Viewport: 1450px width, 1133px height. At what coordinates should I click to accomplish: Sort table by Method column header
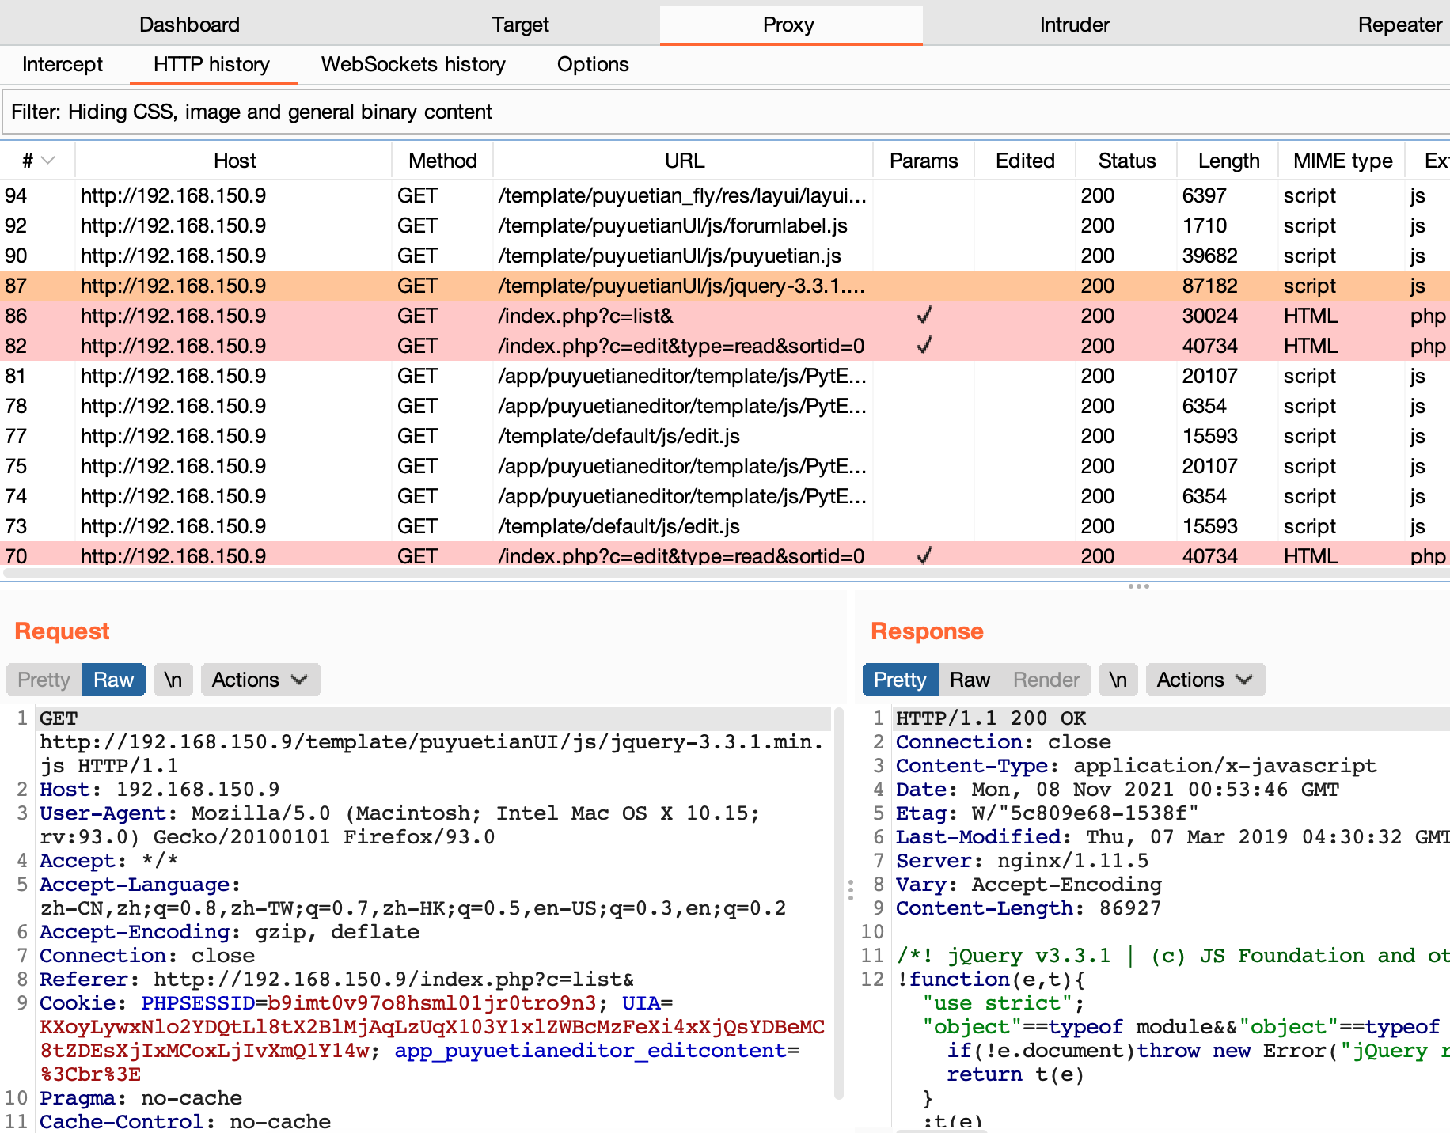tap(442, 161)
